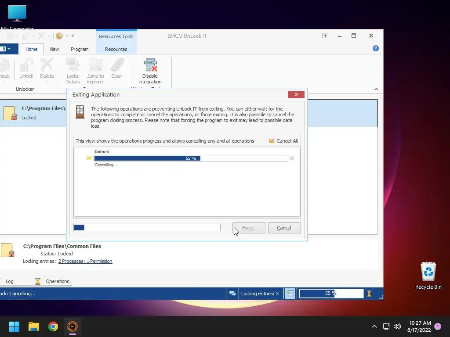
Task: Click the Locking entries: 3 status text
Action: point(260,294)
